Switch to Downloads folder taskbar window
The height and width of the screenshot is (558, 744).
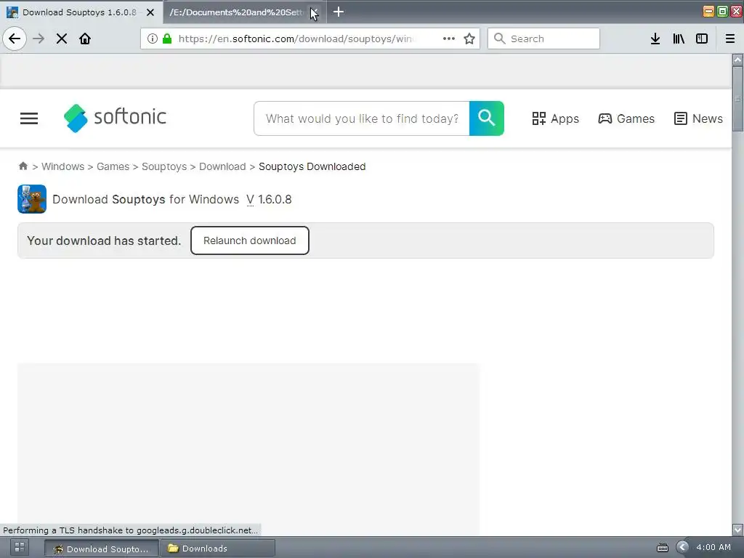[218, 549]
